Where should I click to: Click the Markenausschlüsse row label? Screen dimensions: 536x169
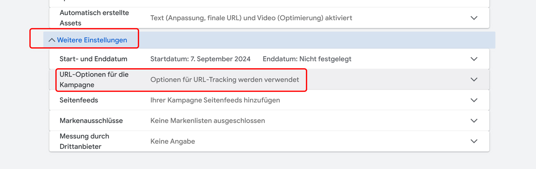(91, 121)
